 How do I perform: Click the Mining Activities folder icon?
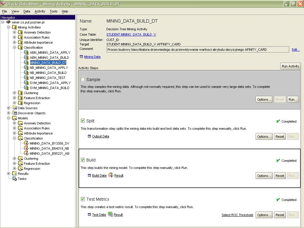15,27
